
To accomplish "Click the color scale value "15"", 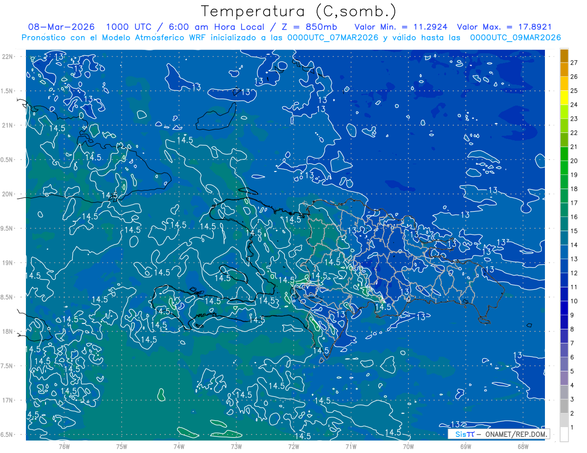I will coord(574,231).
